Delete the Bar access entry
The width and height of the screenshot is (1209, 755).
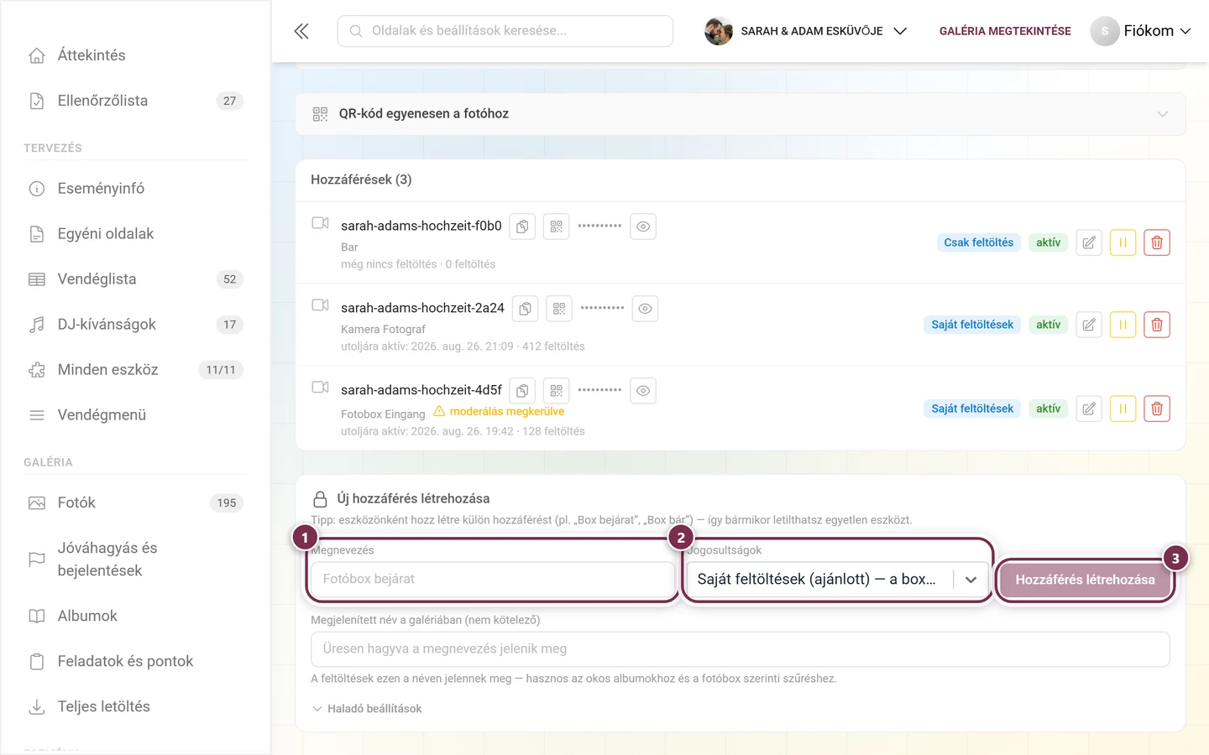pyautogui.click(x=1157, y=242)
